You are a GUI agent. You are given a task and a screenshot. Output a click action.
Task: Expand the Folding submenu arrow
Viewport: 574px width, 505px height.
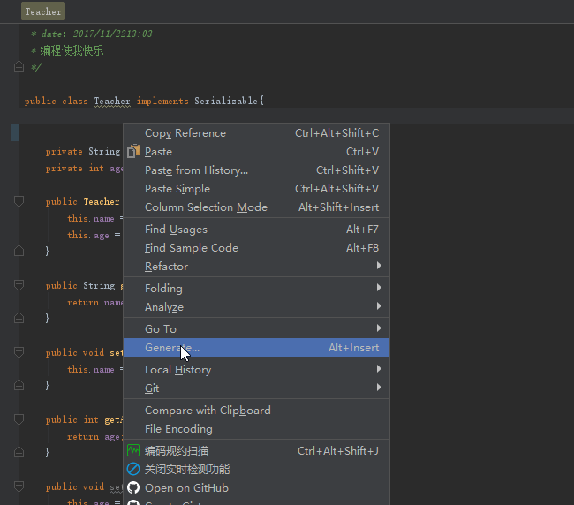[379, 288]
